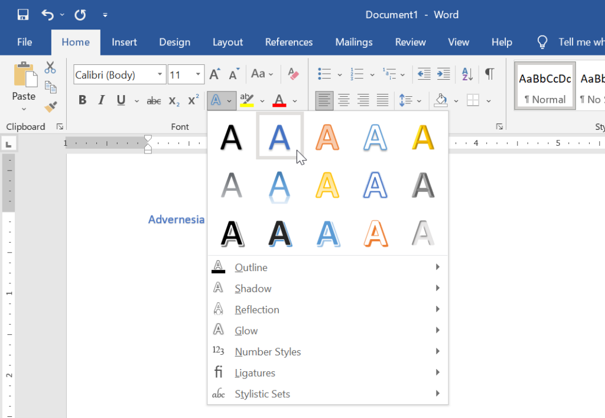
Task: Apply the Normal style
Action: pos(544,86)
